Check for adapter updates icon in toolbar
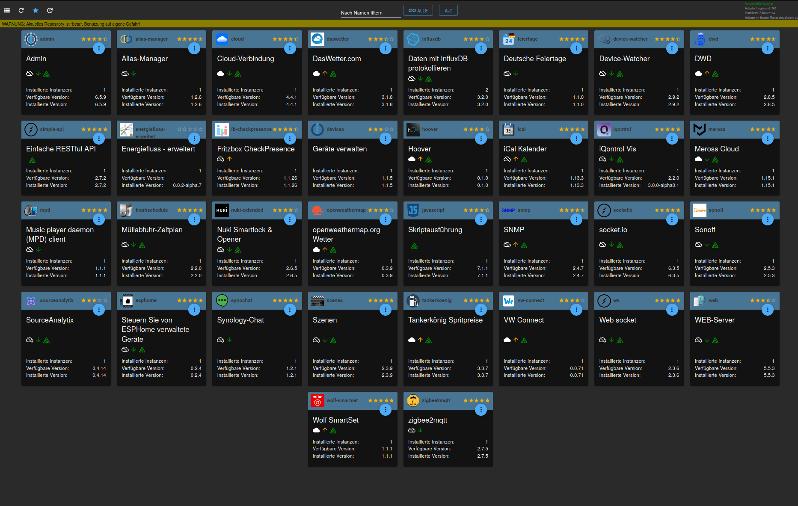Screen dimensions: 798x506 50,10
